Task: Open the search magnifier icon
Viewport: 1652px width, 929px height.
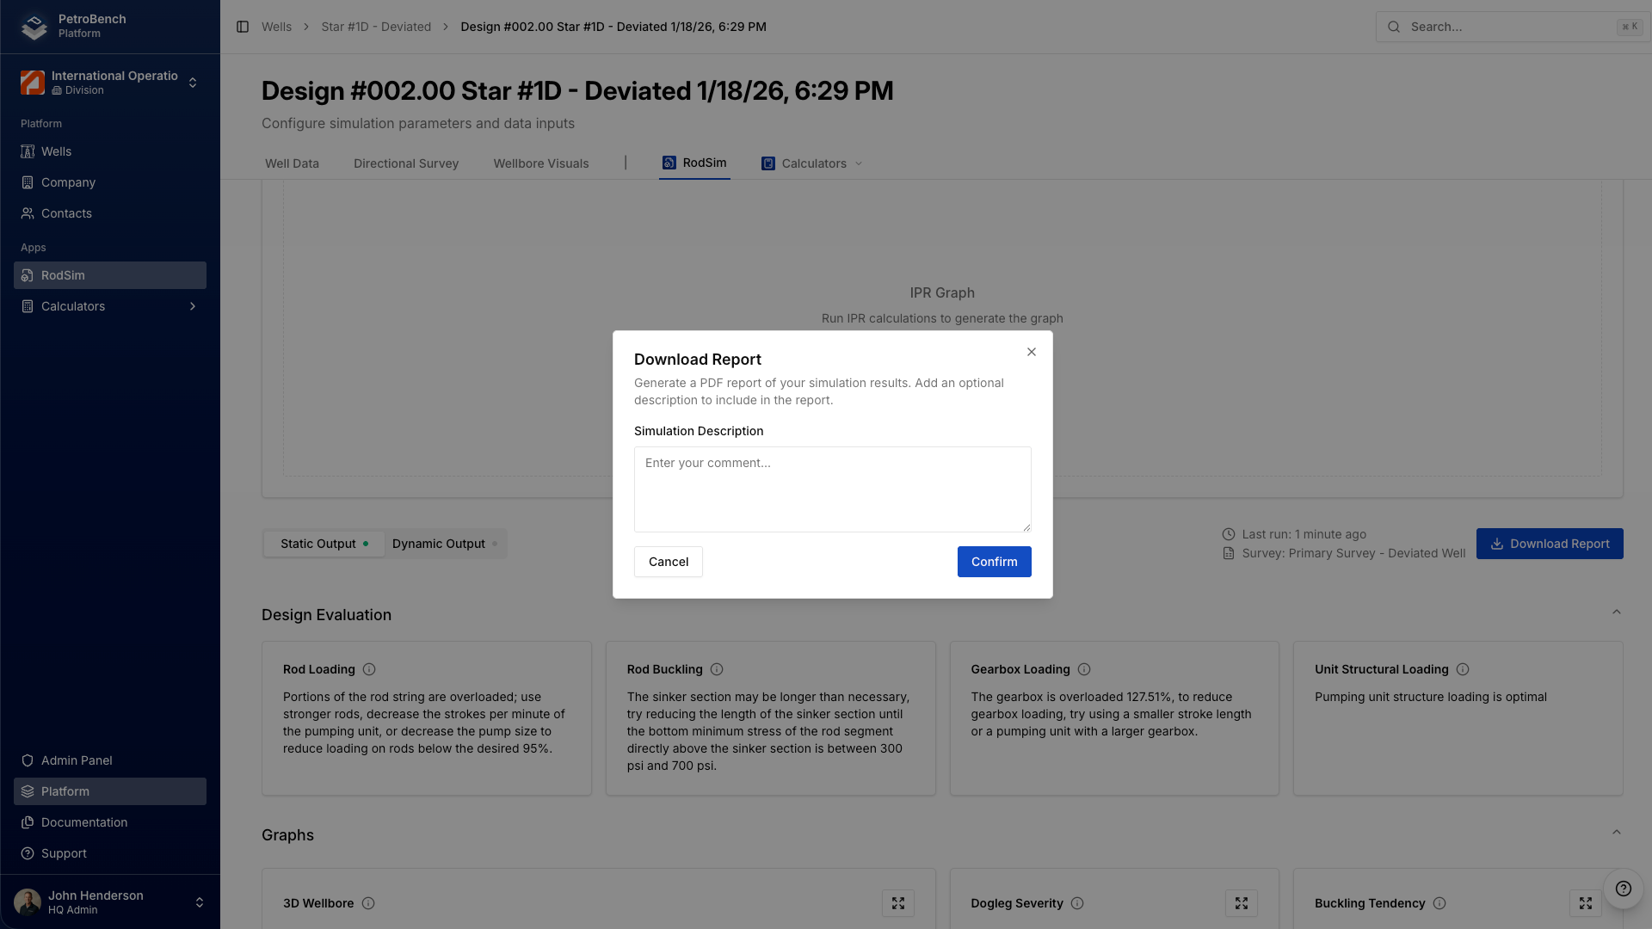Action: 1394,27
